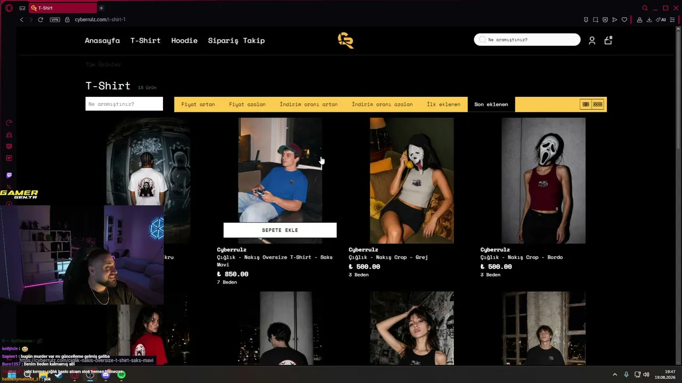The height and width of the screenshot is (383, 682).
Task: Click the Cyberrulz brand above Bordo crop
Action: tap(495, 249)
